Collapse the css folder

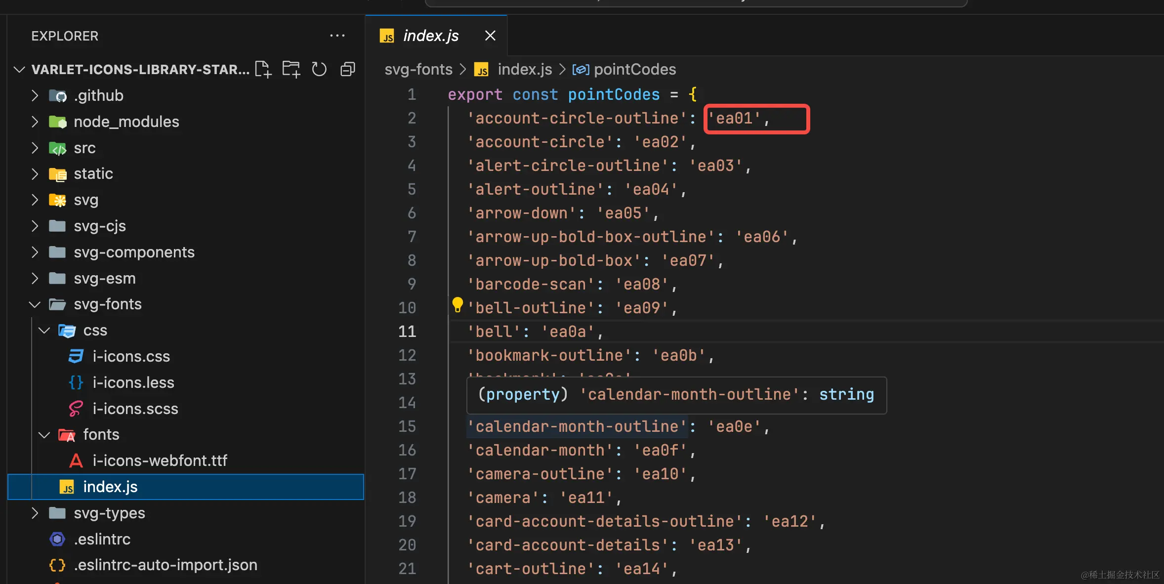[x=95, y=330]
